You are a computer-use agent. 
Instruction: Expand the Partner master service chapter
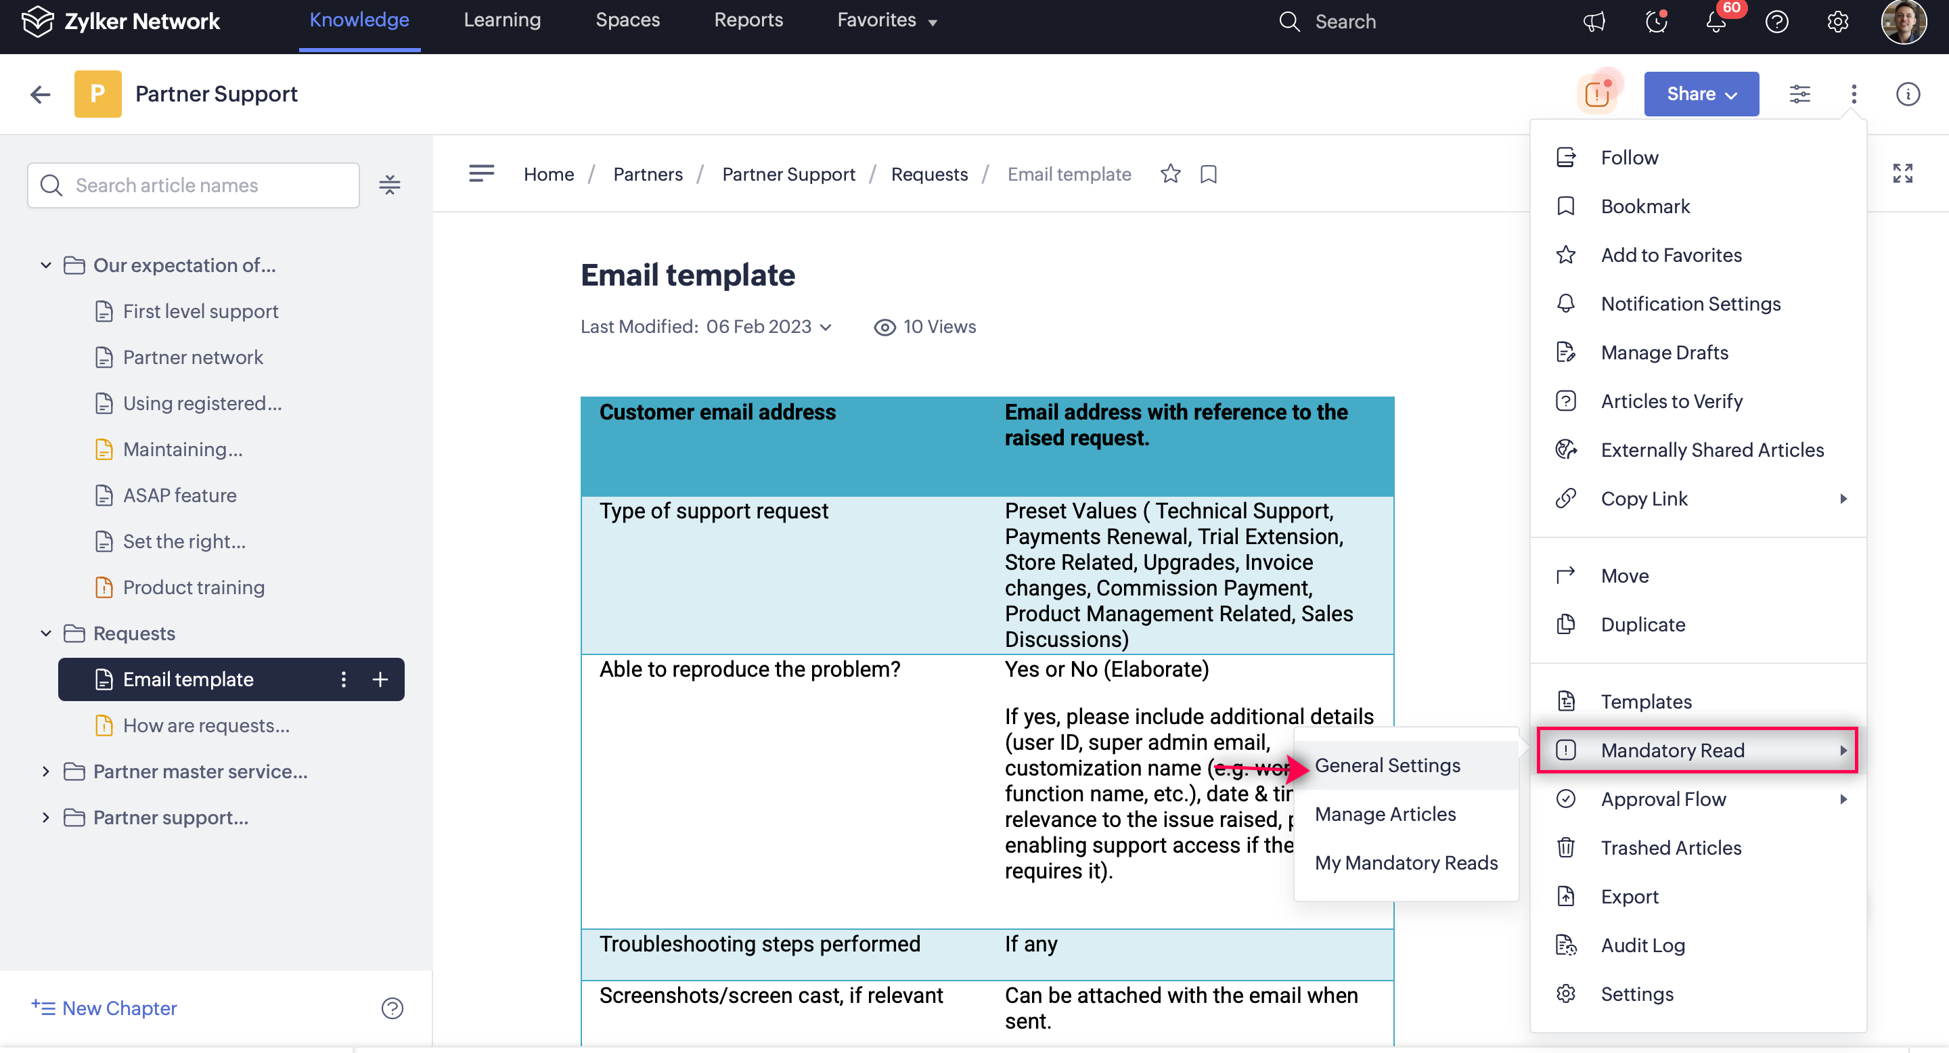[x=45, y=771]
